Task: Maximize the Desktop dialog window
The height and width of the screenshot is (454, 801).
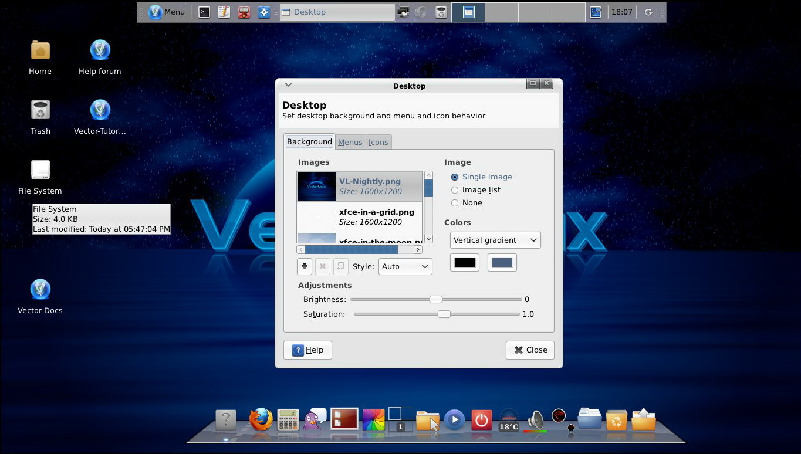Action: pos(533,83)
